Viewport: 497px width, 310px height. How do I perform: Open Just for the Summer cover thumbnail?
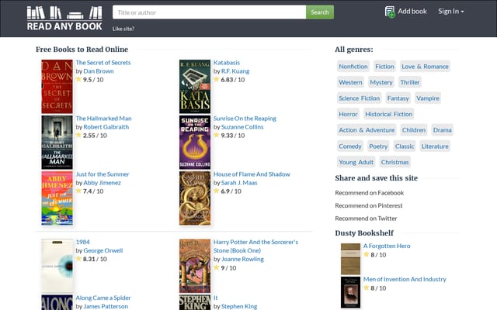57,198
